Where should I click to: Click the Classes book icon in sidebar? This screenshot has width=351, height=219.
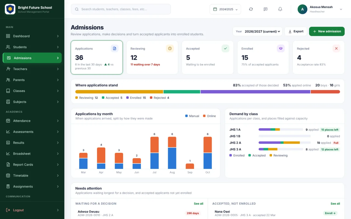(8, 91)
